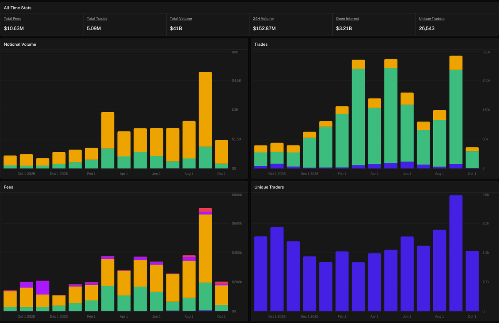Click the 1.4k axis label in Unique Traders
This screenshot has width=499, height=323.
tap(486, 253)
